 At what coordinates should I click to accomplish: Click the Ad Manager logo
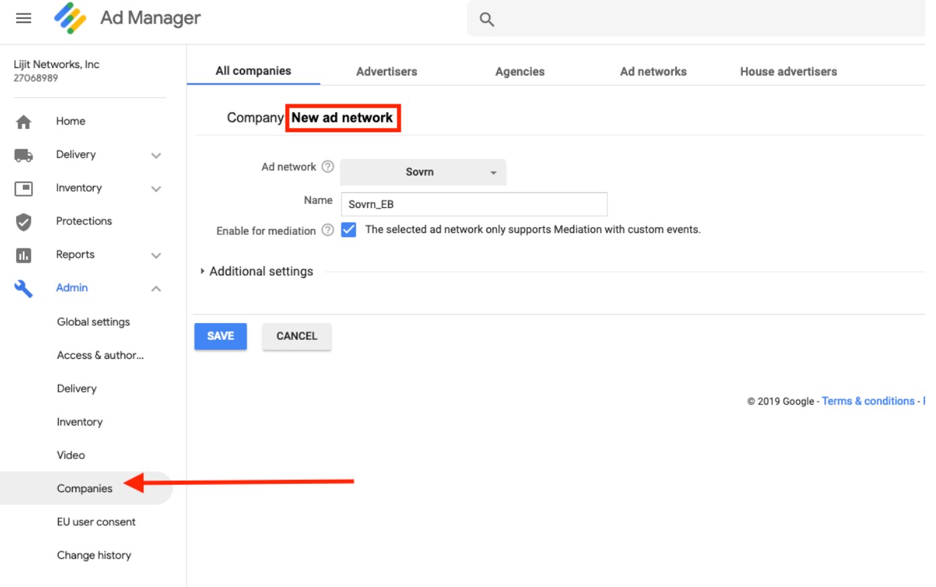[70, 18]
